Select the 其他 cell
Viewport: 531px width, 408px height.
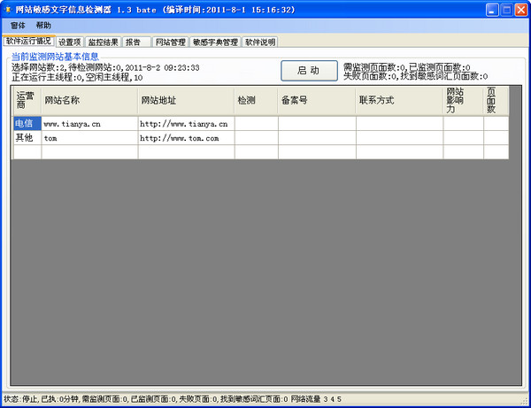coord(27,138)
